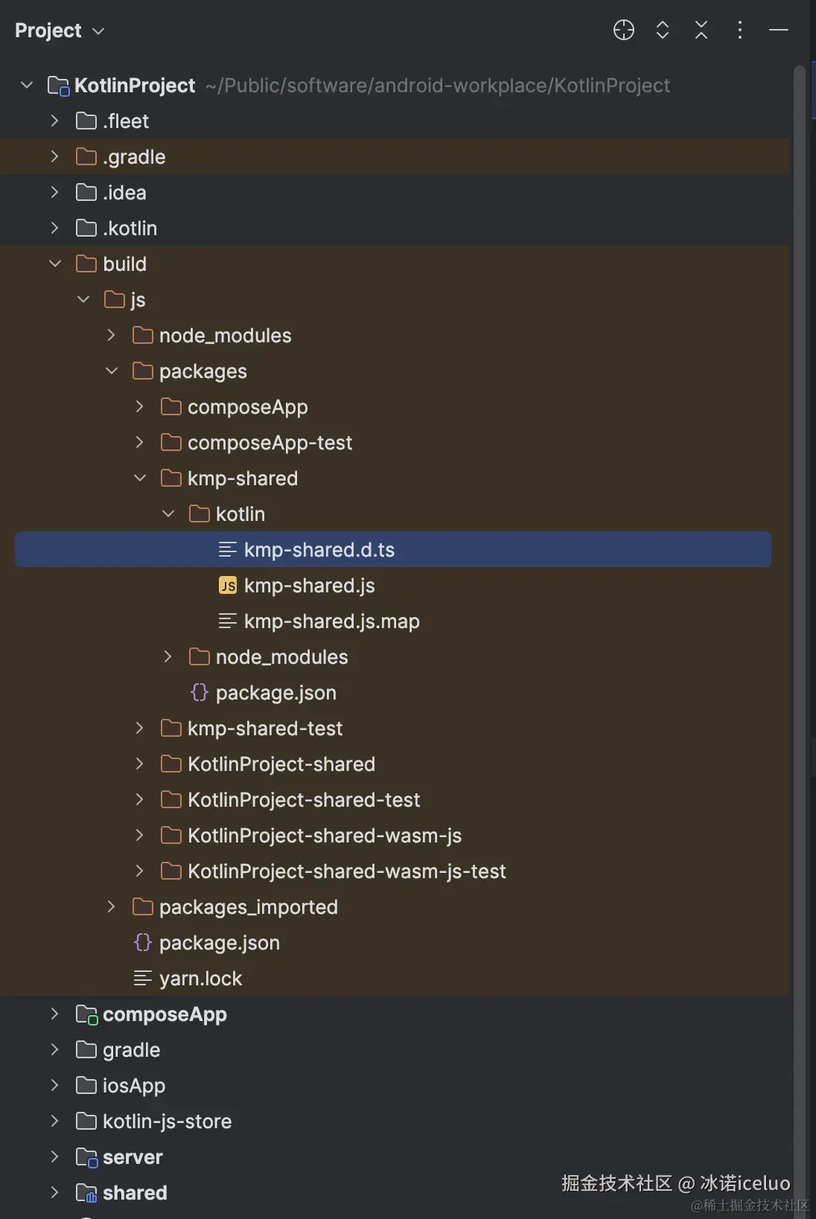Expand the .gradle folder
The image size is (816, 1219).
click(x=55, y=157)
